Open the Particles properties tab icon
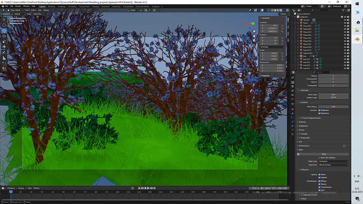Image resolution: width=363 pixels, height=204 pixels. click(x=293, y=118)
